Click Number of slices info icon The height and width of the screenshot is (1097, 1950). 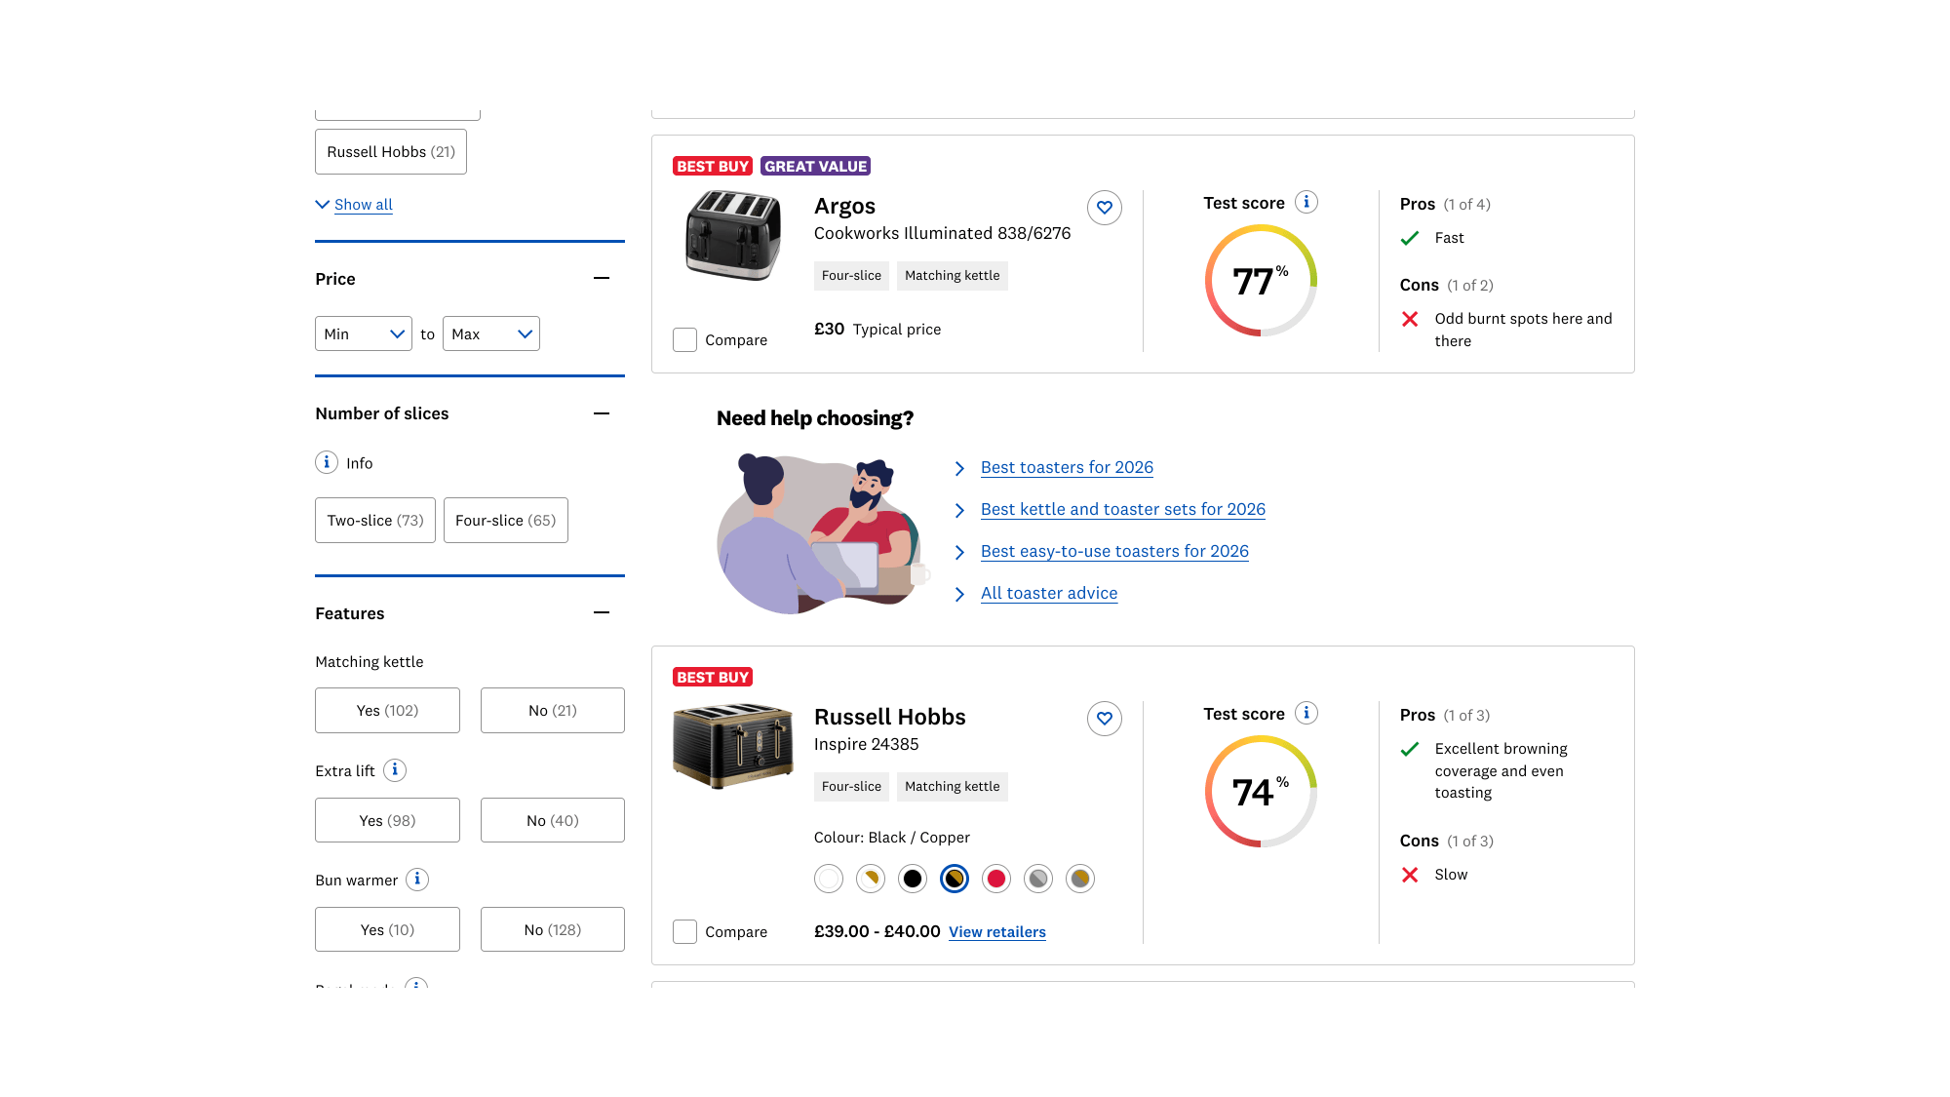click(327, 462)
